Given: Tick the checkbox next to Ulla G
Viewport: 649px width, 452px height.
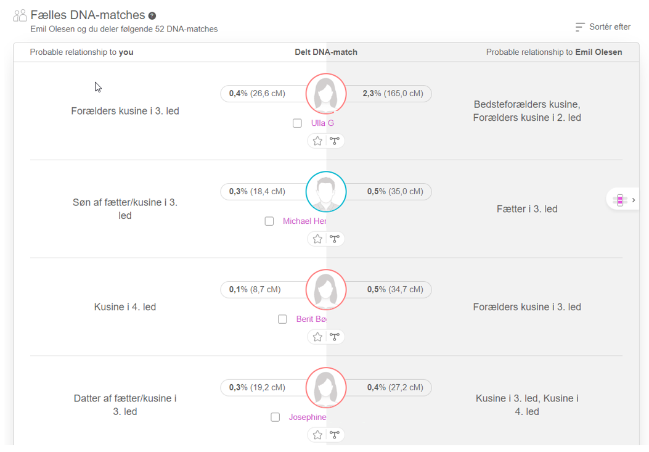Looking at the screenshot, I should 297,123.
